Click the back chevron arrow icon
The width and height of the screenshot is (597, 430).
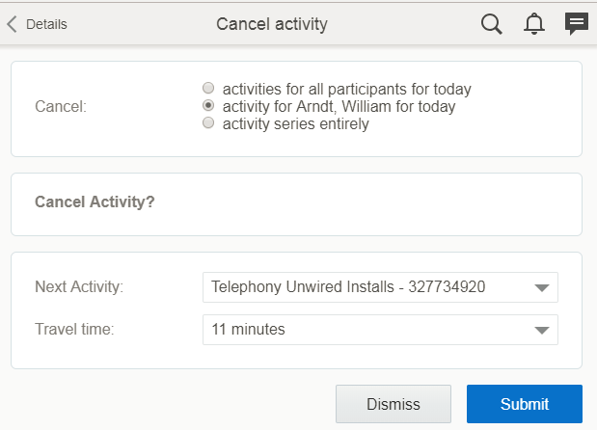[x=13, y=24]
